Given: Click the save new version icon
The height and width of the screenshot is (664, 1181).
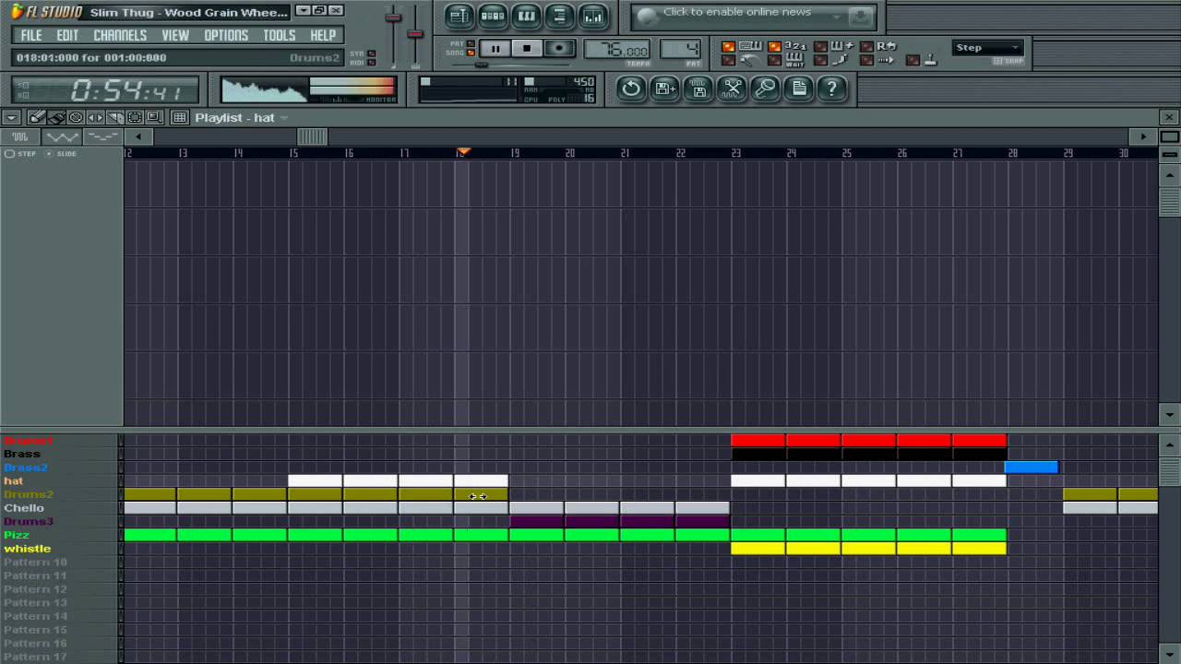Looking at the screenshot, I should coord(664,89).
